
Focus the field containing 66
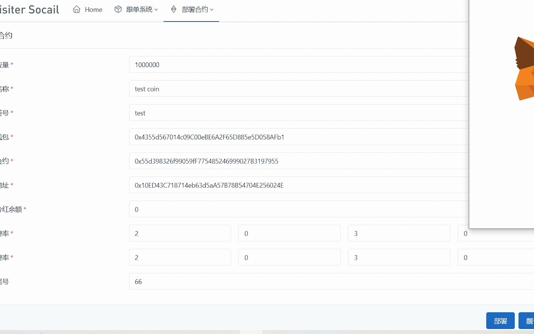(x=332, y=282)
